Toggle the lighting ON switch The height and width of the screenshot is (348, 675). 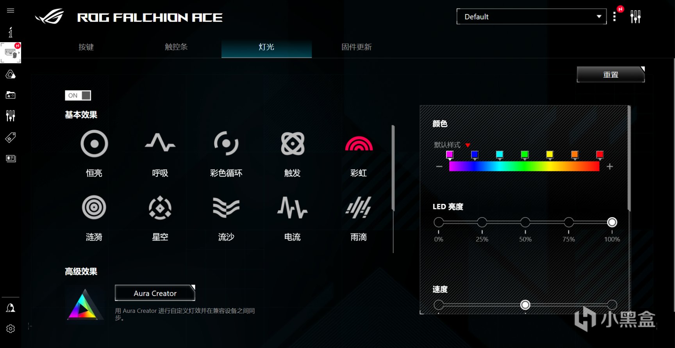click(78, 95)
